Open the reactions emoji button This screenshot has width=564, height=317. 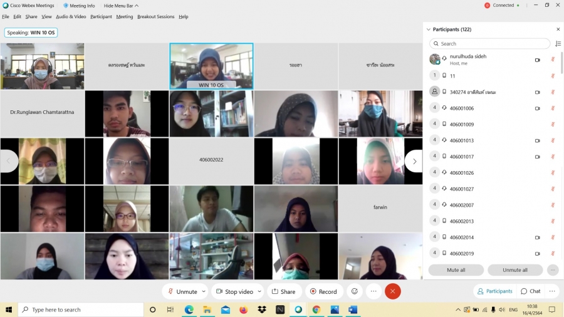[354, 291]
